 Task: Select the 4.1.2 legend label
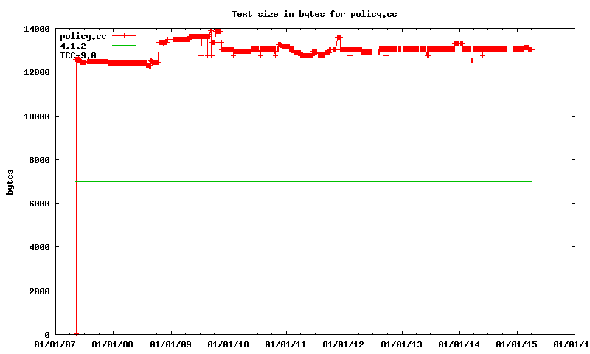(x=73, y=46)
